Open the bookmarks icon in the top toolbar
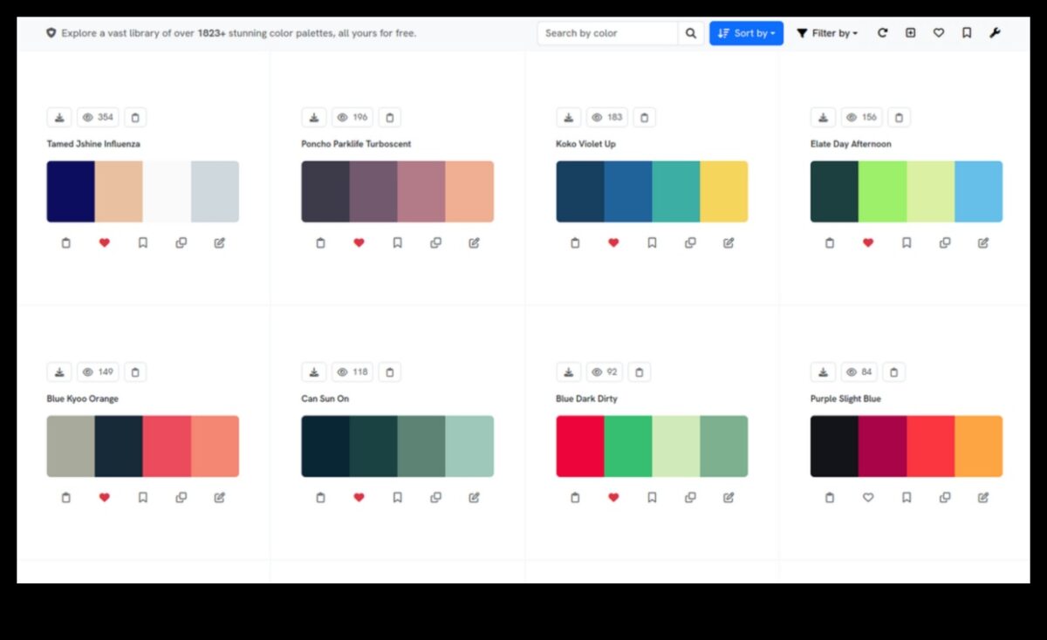The width and height of the screenshot is (1047, 640). pyautogui.click(x=967, y=33)
